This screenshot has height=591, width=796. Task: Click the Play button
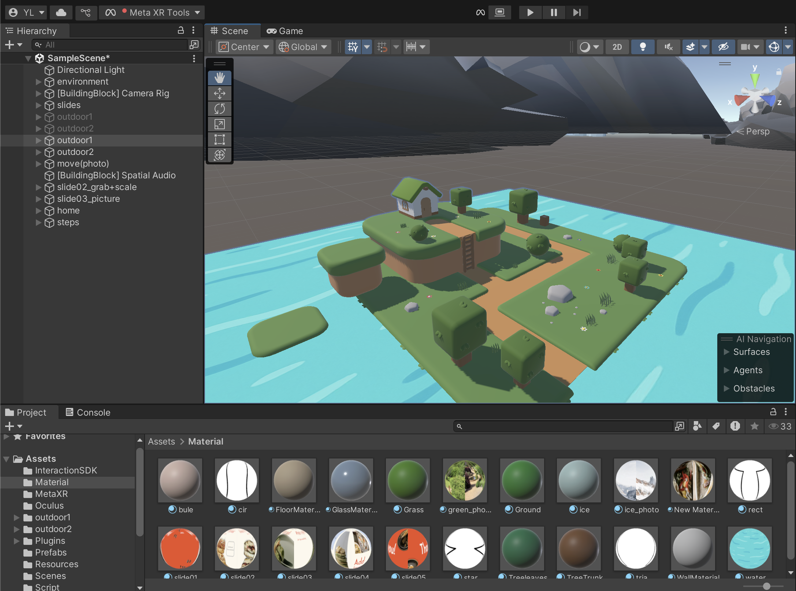pos(530,12)
